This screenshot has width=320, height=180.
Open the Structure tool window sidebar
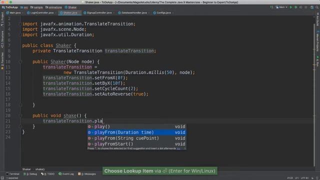coord(2,39)
